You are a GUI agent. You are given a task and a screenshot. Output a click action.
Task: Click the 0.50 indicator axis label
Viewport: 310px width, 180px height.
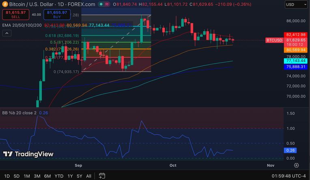(291, 143)
